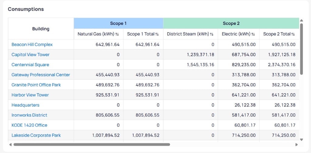Open Granite Point Office Park link
Viewport: 311px width, 153px height.
(x=36, y=85)
